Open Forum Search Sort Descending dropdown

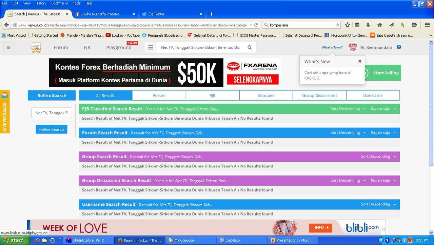(x=348, y=132)
